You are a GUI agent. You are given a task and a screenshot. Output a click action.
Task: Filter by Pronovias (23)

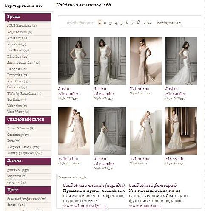[18, 75]
